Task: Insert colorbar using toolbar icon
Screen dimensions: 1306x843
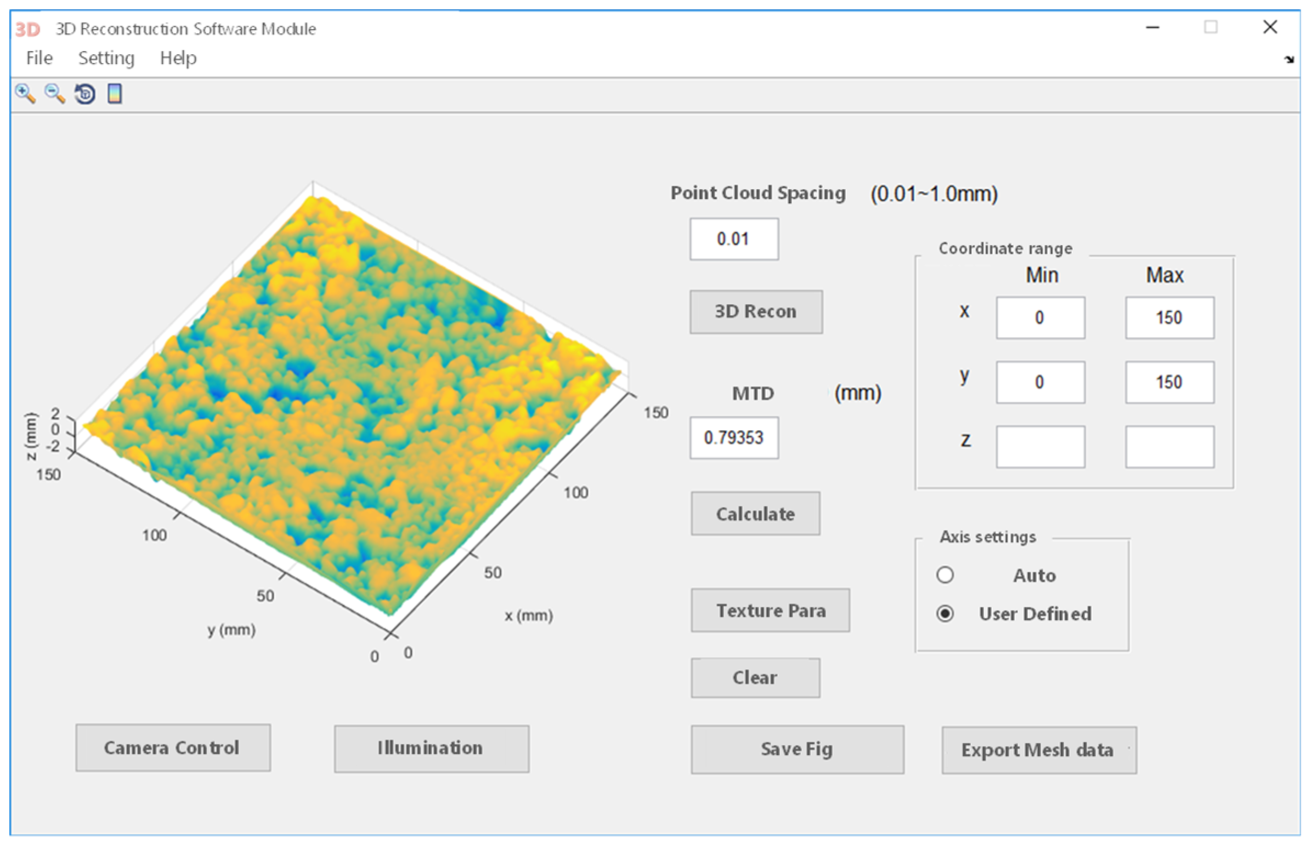Action: (115, 94)
